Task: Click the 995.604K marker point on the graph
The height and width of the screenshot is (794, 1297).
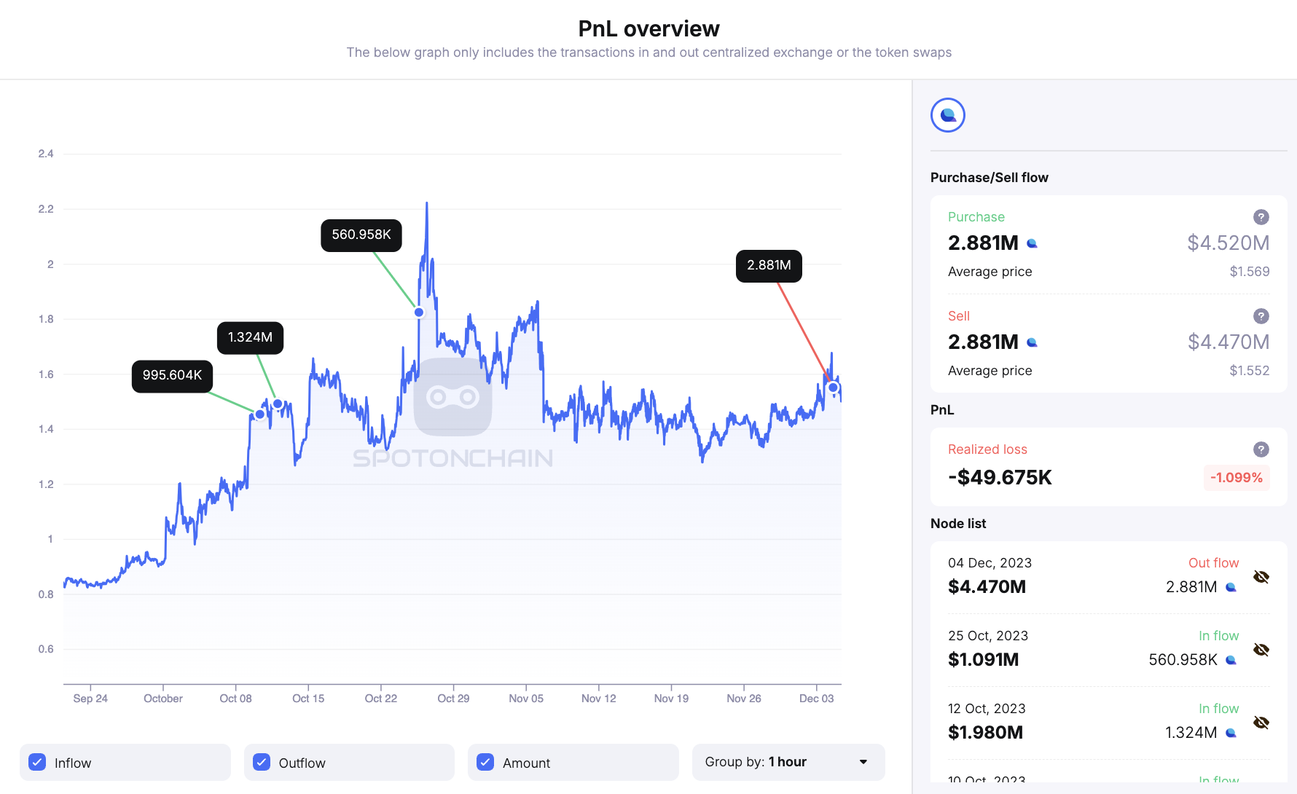Action: click(259, 414)
